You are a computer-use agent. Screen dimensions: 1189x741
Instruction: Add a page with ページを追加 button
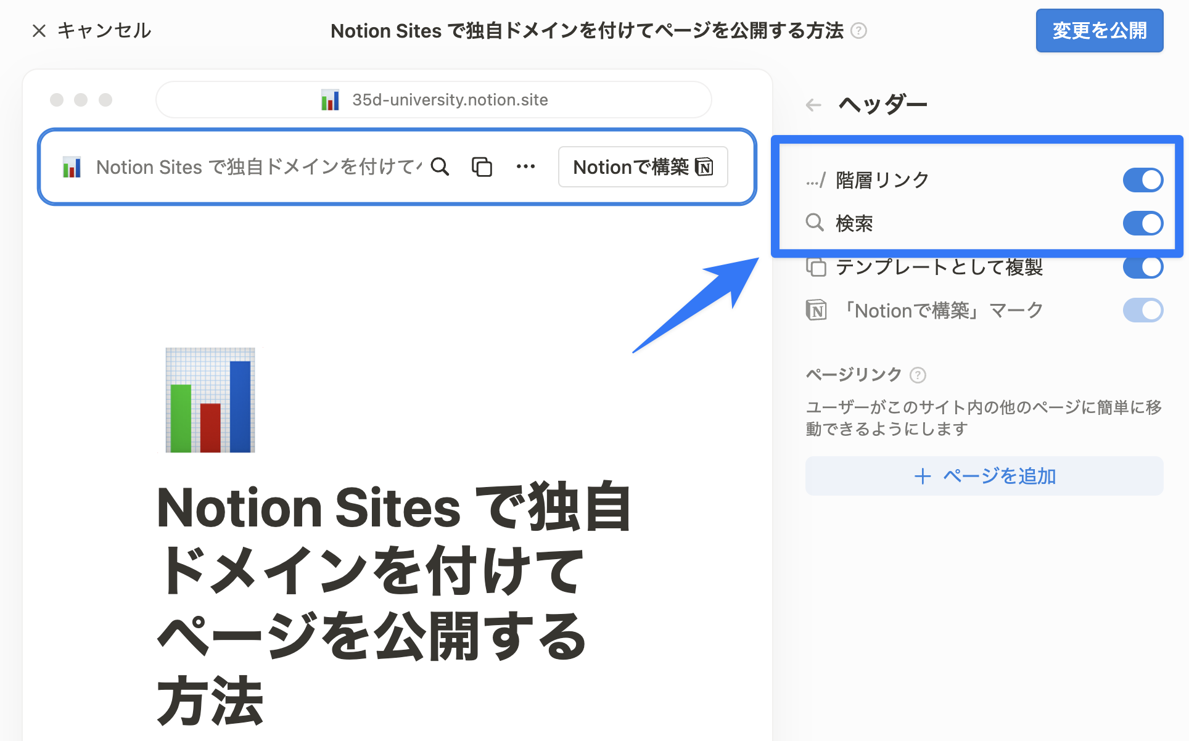(984, 476)
